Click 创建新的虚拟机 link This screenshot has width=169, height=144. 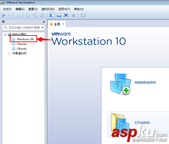(145, 82)
